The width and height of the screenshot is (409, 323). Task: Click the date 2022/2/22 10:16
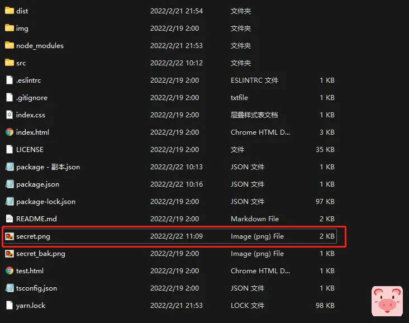177,184
